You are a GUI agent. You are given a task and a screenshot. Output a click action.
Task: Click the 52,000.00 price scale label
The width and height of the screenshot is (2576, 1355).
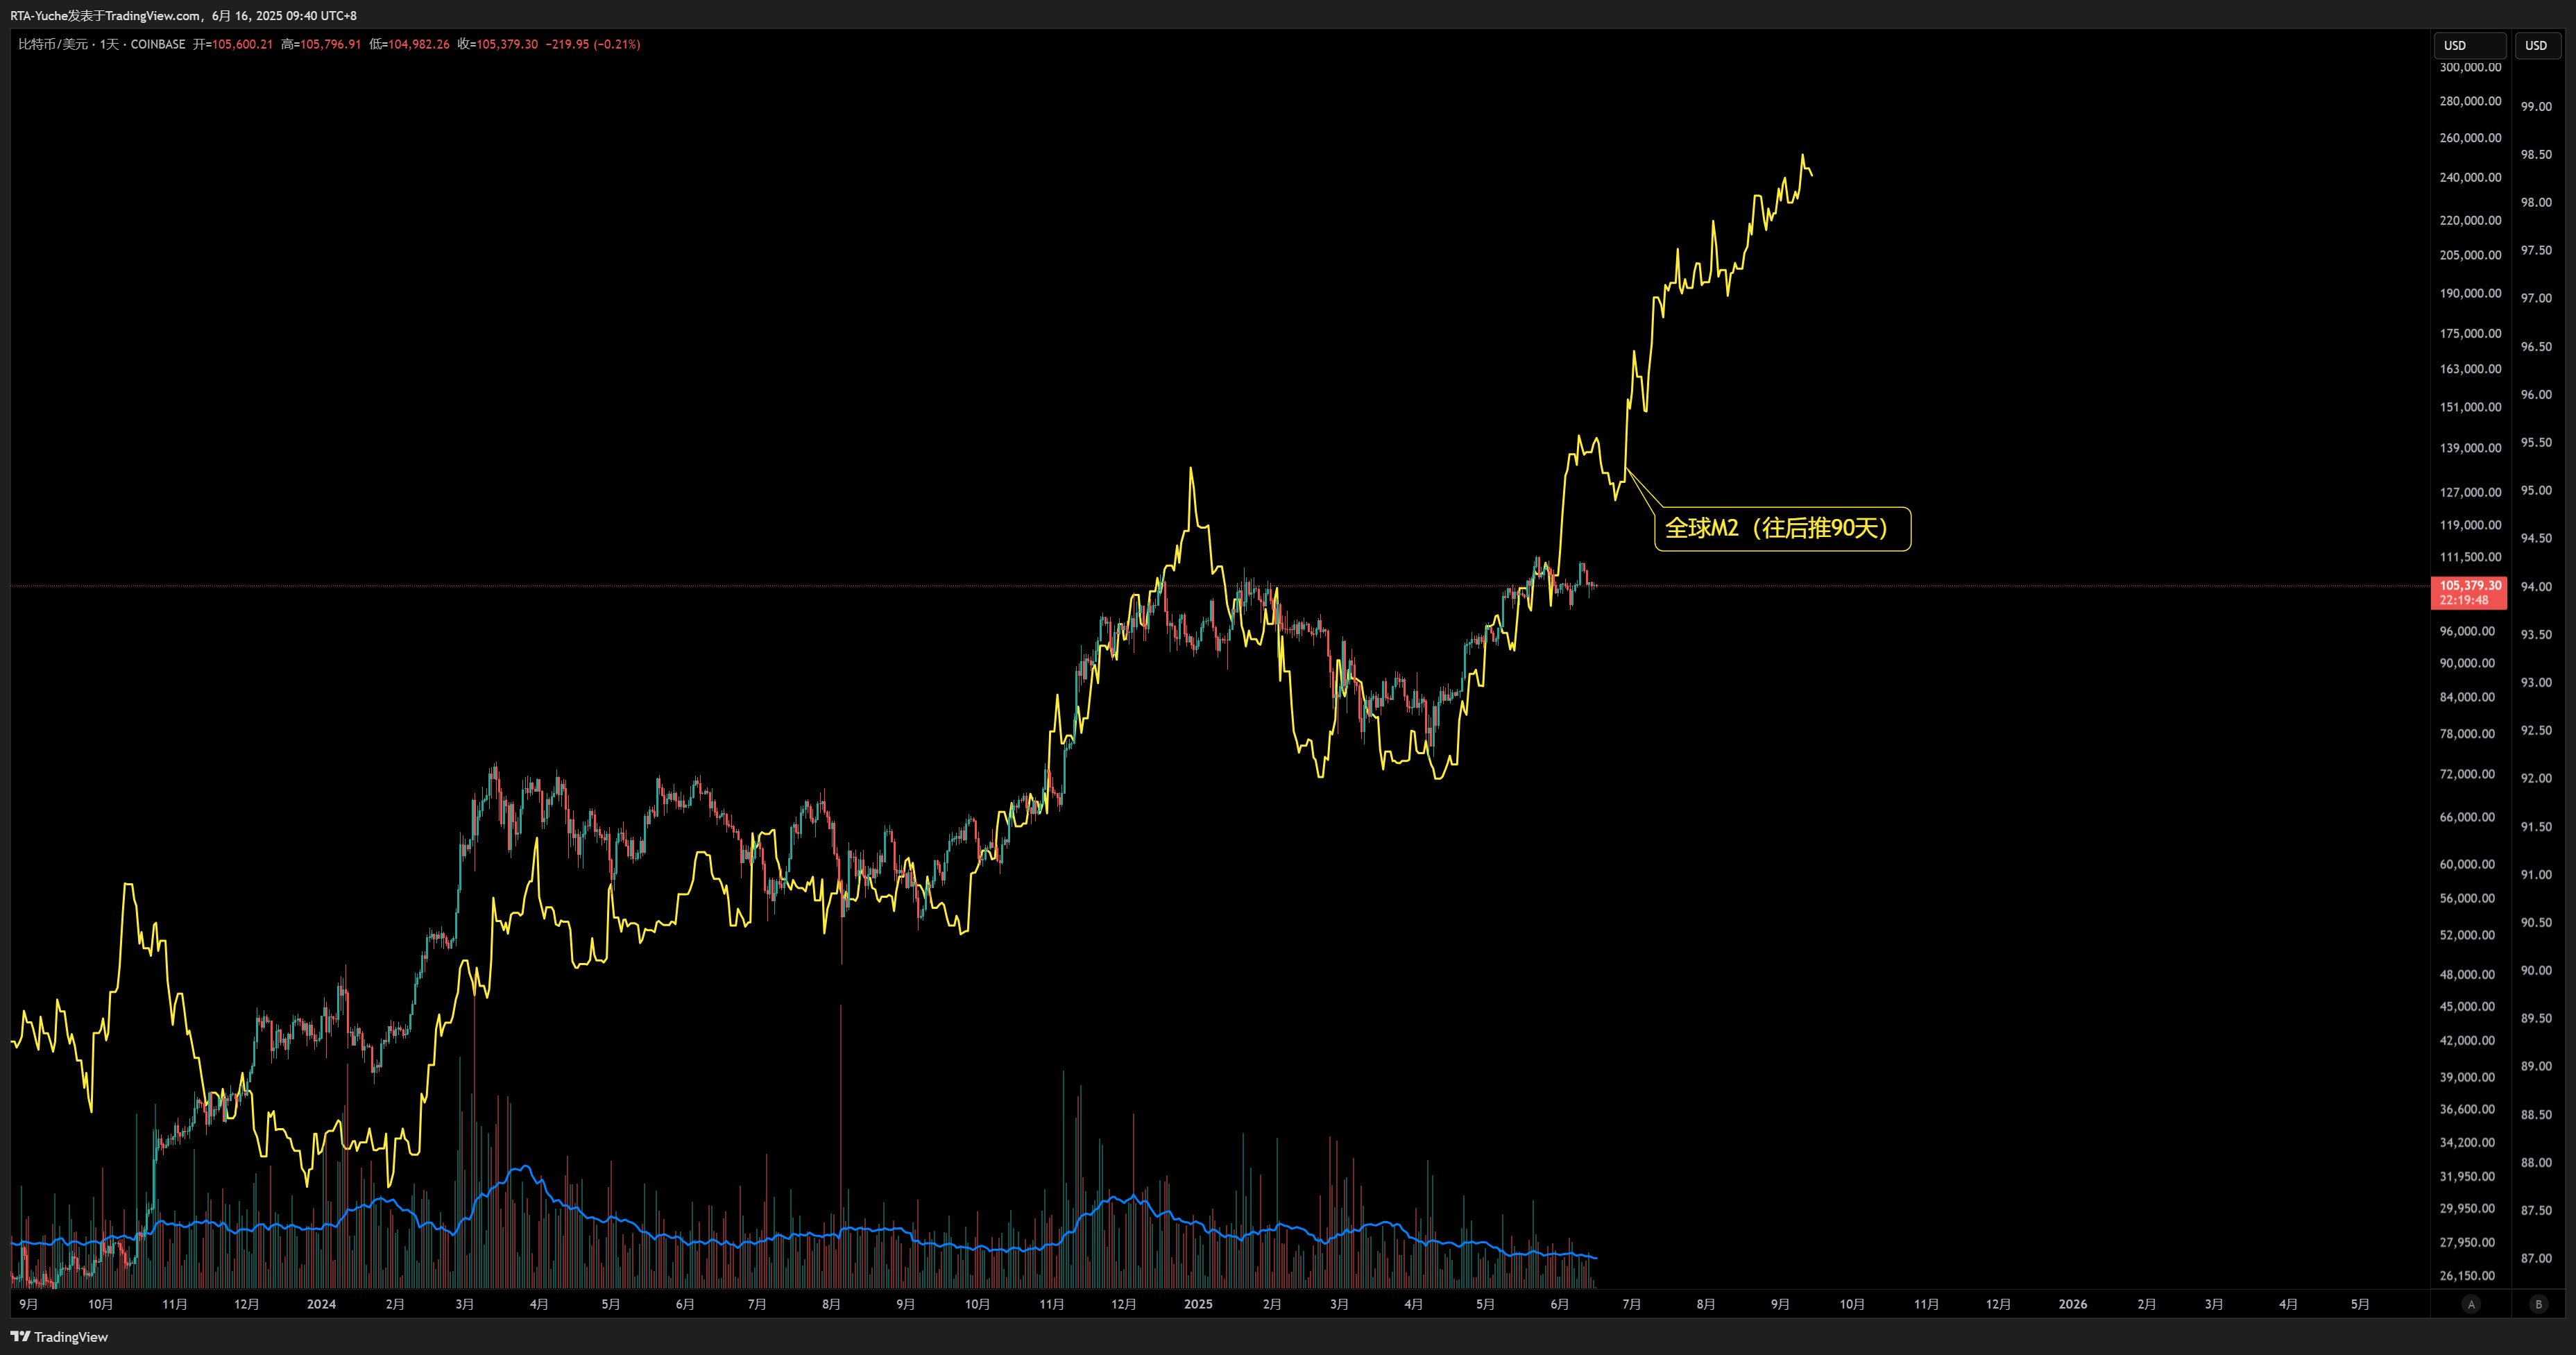point(2467,935)
